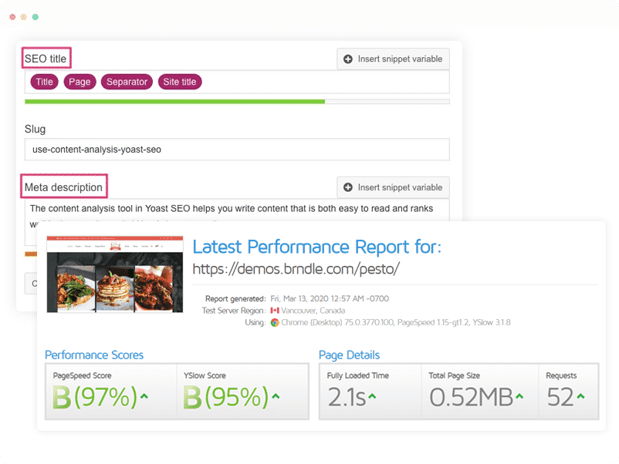The height and width of the screenshot is (464, 619).
Task: Click the PageSpeed Score label
Action: tap(82, 375)
